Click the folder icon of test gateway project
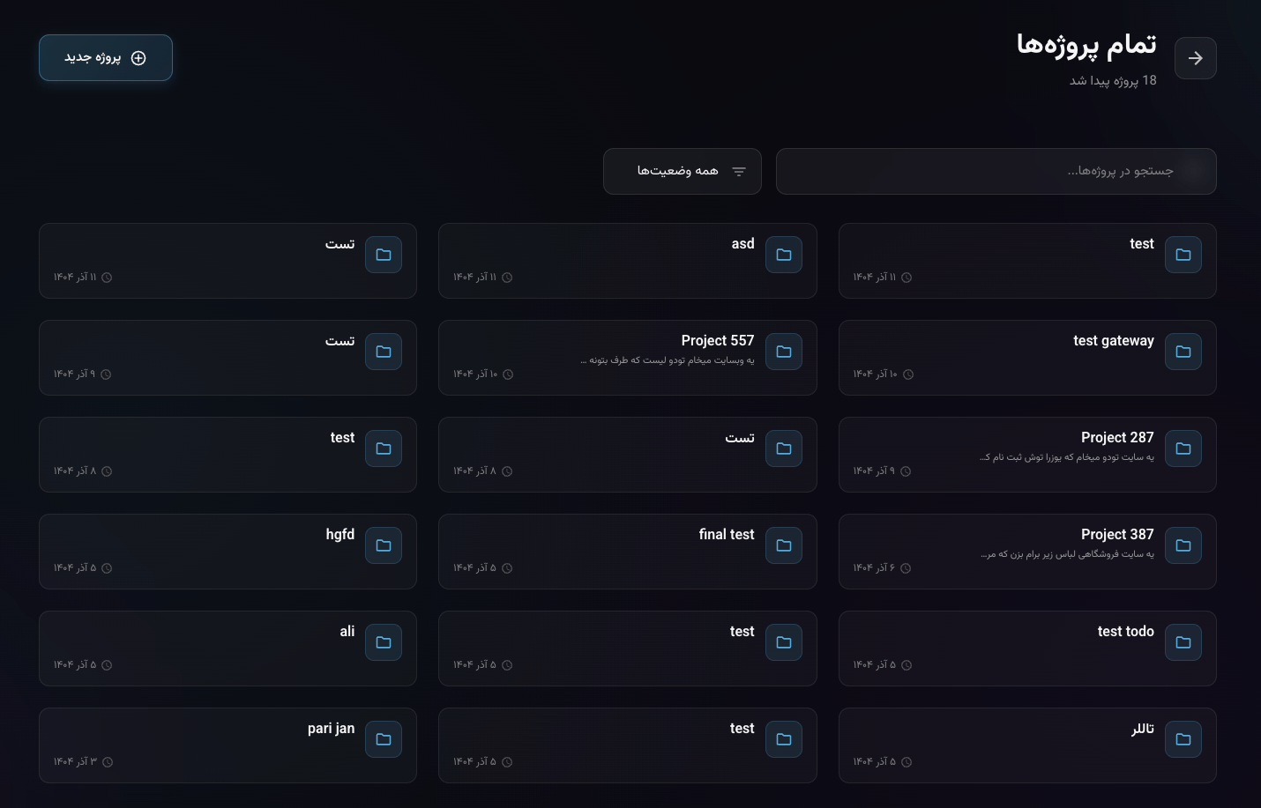The image size is (1261, 808). [x=1183, y=352]
